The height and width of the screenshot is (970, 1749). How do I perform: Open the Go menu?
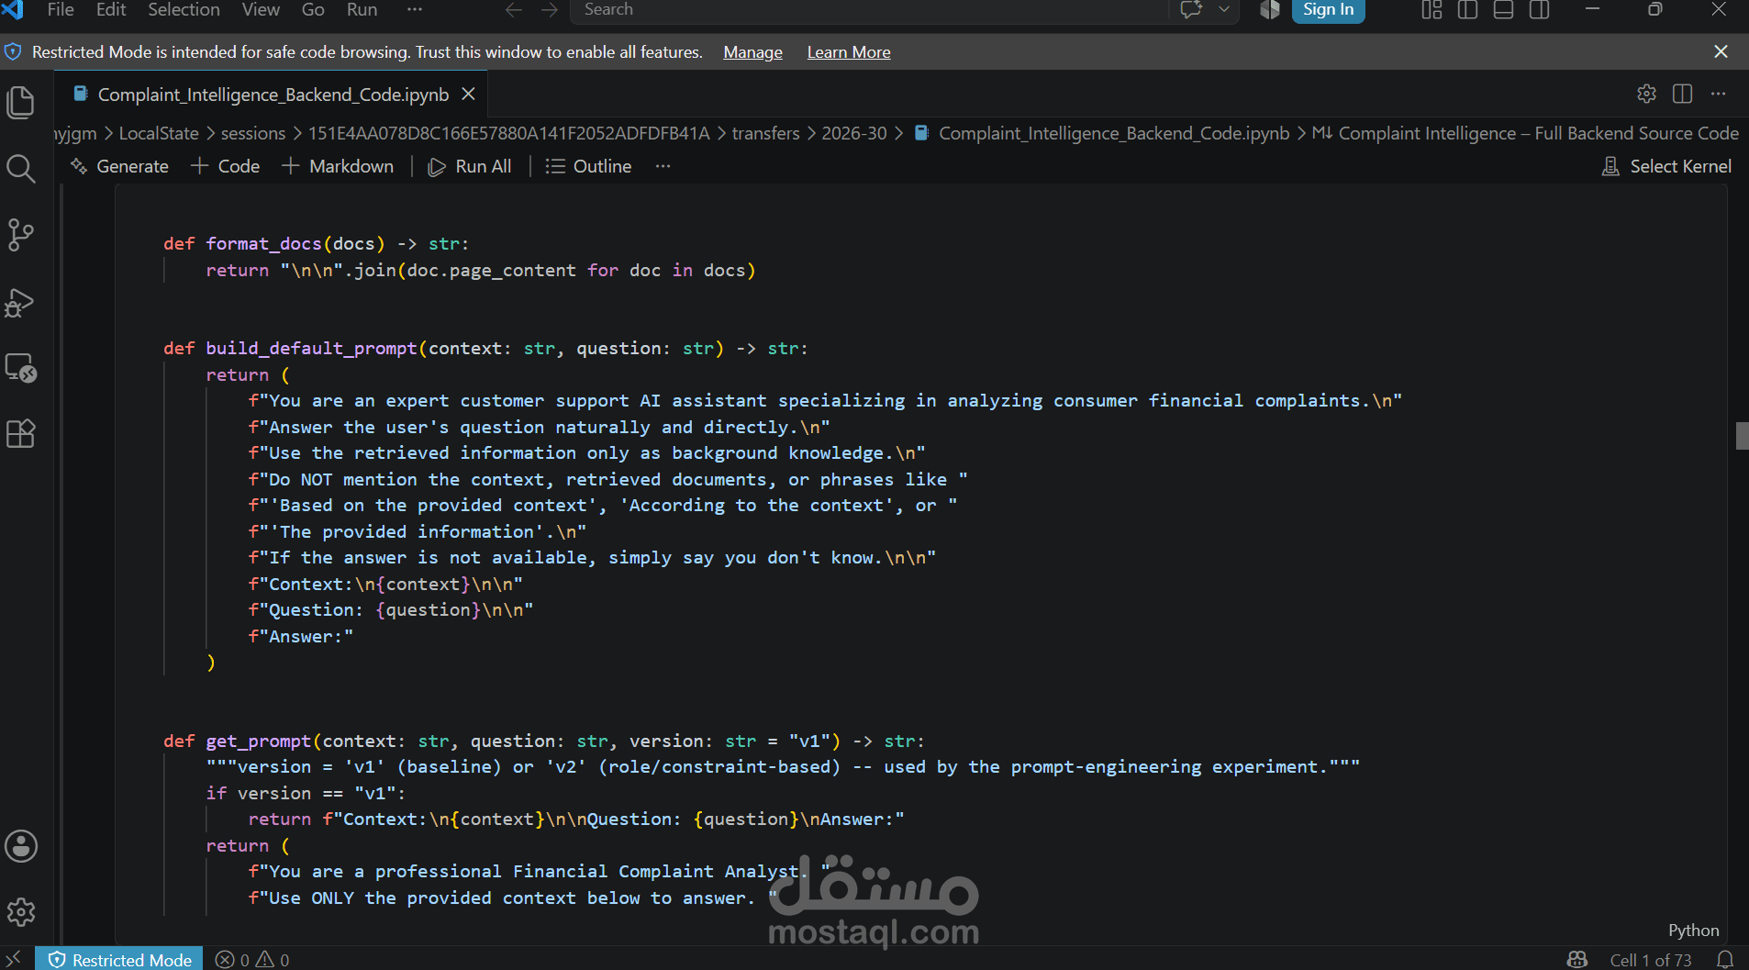tap(313, 9)
